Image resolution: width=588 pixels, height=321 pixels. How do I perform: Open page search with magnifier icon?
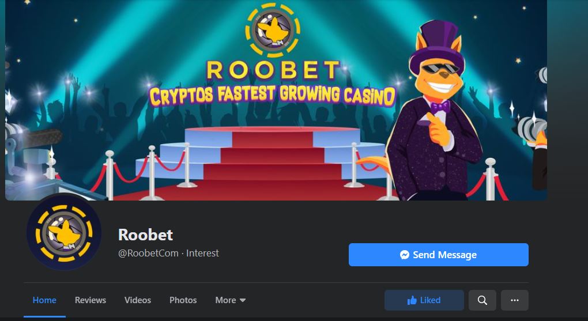[x=483, y=300]
